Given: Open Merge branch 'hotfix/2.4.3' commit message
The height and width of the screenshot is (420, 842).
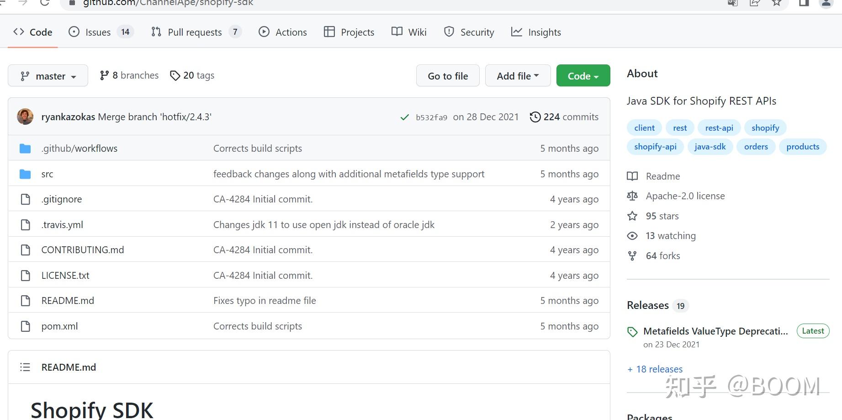Looking at the screenshot, I should point(154,117).
